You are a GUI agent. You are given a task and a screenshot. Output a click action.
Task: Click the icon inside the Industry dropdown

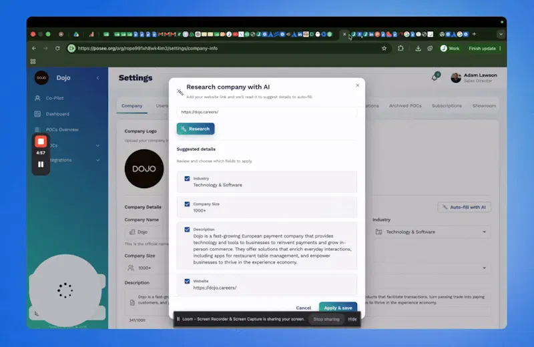378,232
